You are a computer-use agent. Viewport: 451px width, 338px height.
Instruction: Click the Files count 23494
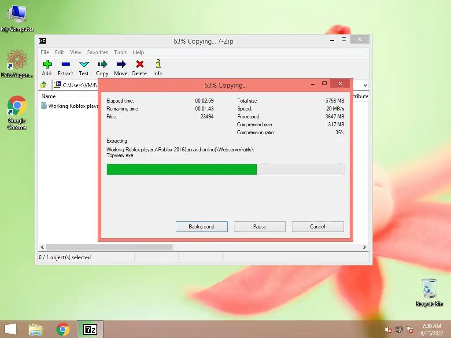207,117
